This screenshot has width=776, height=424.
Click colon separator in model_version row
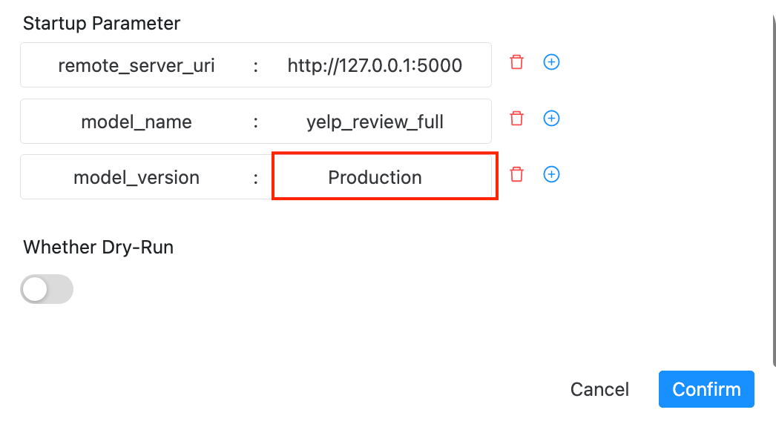(256, 177)
